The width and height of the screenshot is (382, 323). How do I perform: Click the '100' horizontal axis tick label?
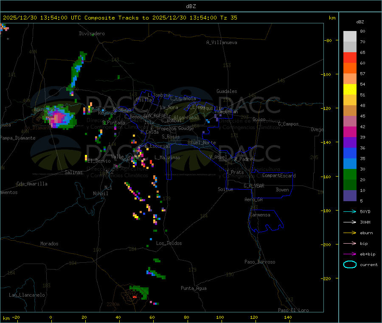(x=220, y=317)
